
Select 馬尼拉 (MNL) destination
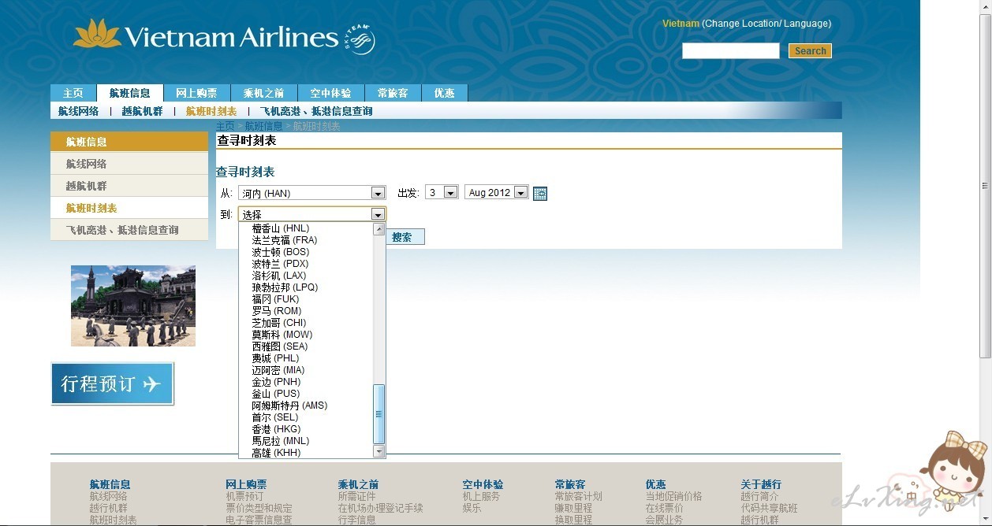click(x=281, y=441)
